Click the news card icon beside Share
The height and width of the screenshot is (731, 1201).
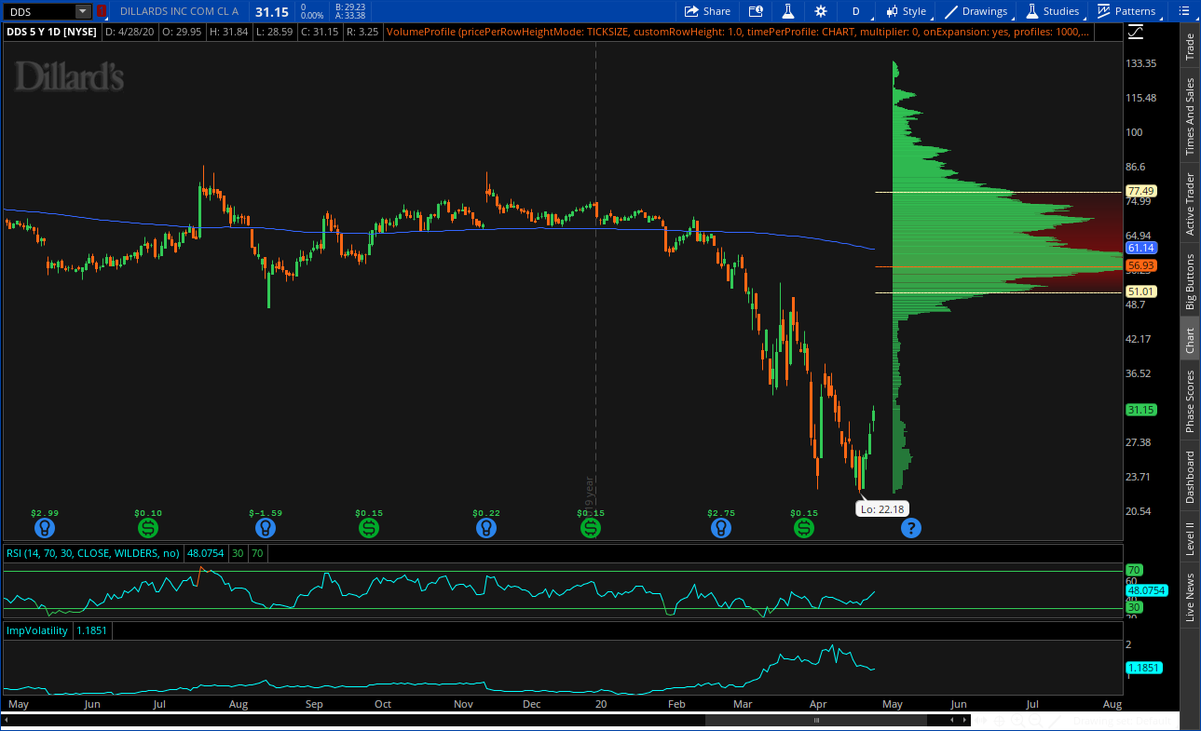click(x=756, y=11)
